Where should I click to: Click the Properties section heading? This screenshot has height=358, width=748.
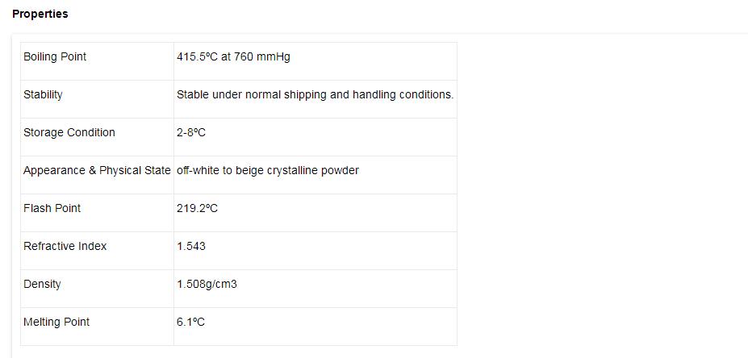coord(40,14)
